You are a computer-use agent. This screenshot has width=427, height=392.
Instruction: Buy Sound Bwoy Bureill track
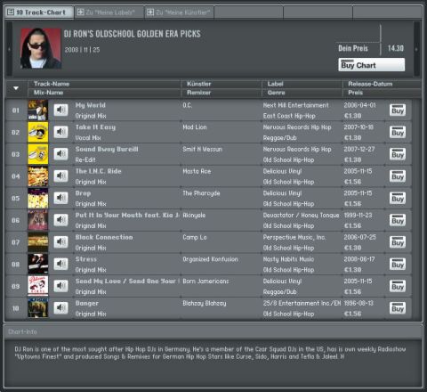(x=398, y=154)
